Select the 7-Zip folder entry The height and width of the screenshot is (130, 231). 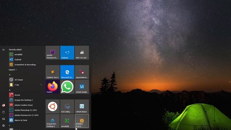pyautogui.click(x=26, y=85)
